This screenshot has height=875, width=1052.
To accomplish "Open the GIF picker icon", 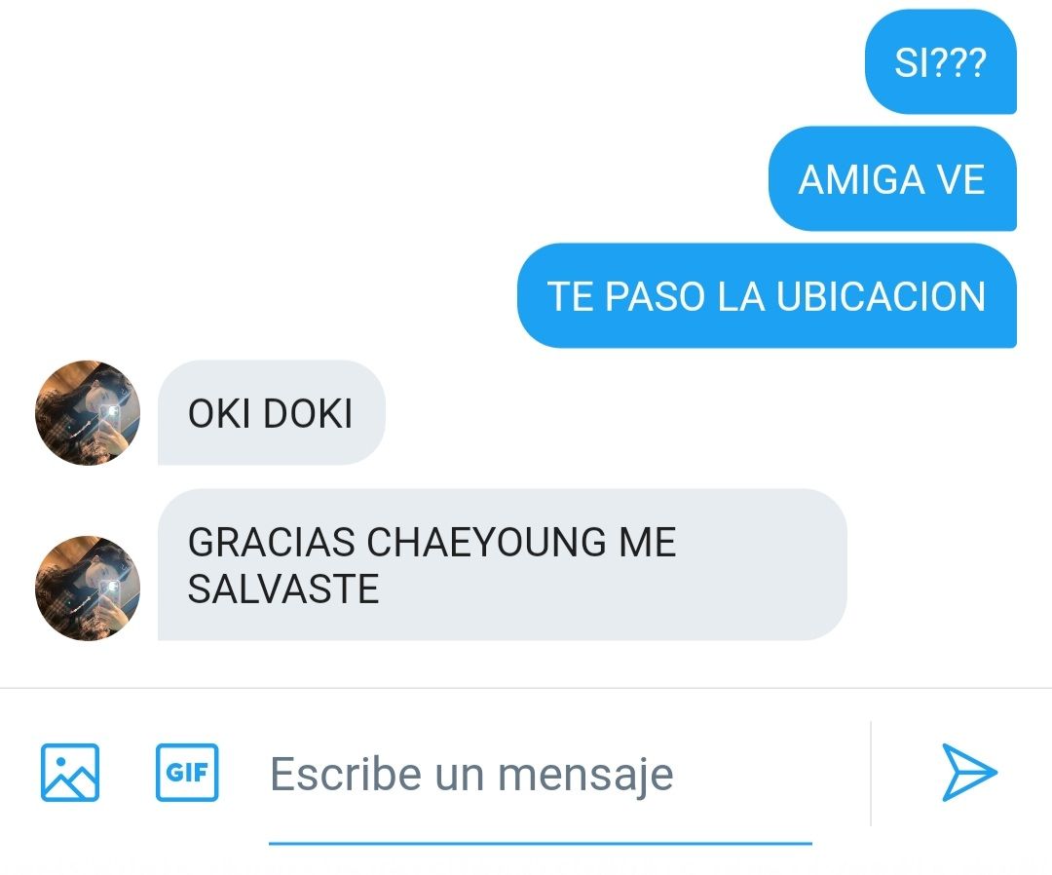I will [x=187, y=773].
